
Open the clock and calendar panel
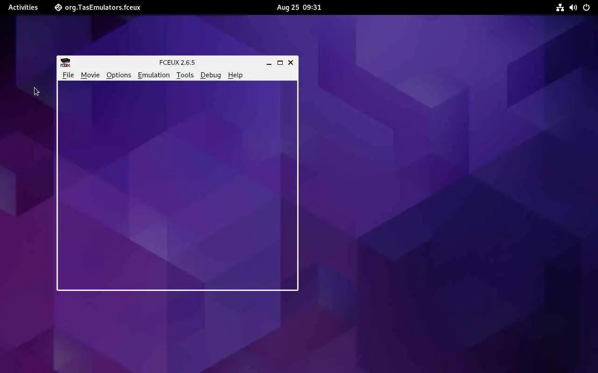(299, 7)
